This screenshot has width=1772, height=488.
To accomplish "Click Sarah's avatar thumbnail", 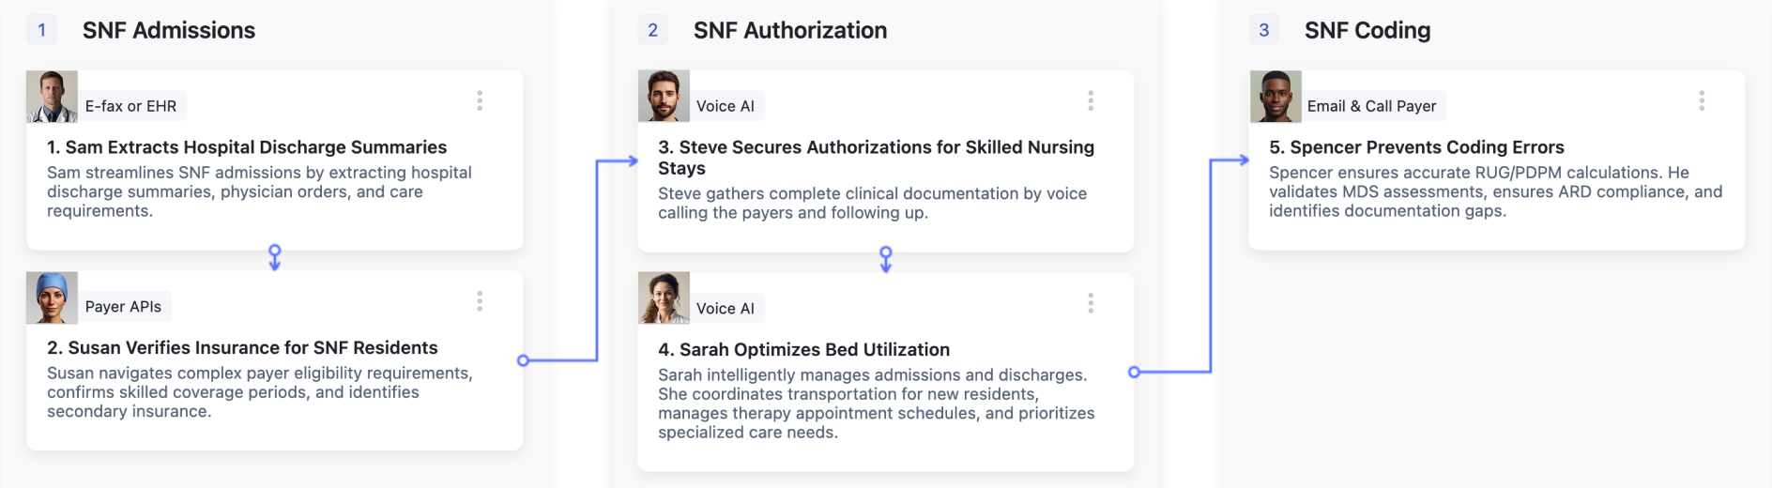I will point(664,298).
